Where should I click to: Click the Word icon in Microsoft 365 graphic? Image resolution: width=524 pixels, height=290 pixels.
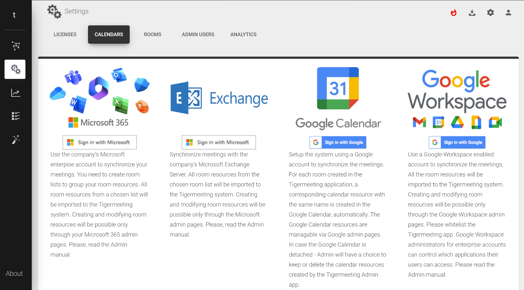click(78, 104)
